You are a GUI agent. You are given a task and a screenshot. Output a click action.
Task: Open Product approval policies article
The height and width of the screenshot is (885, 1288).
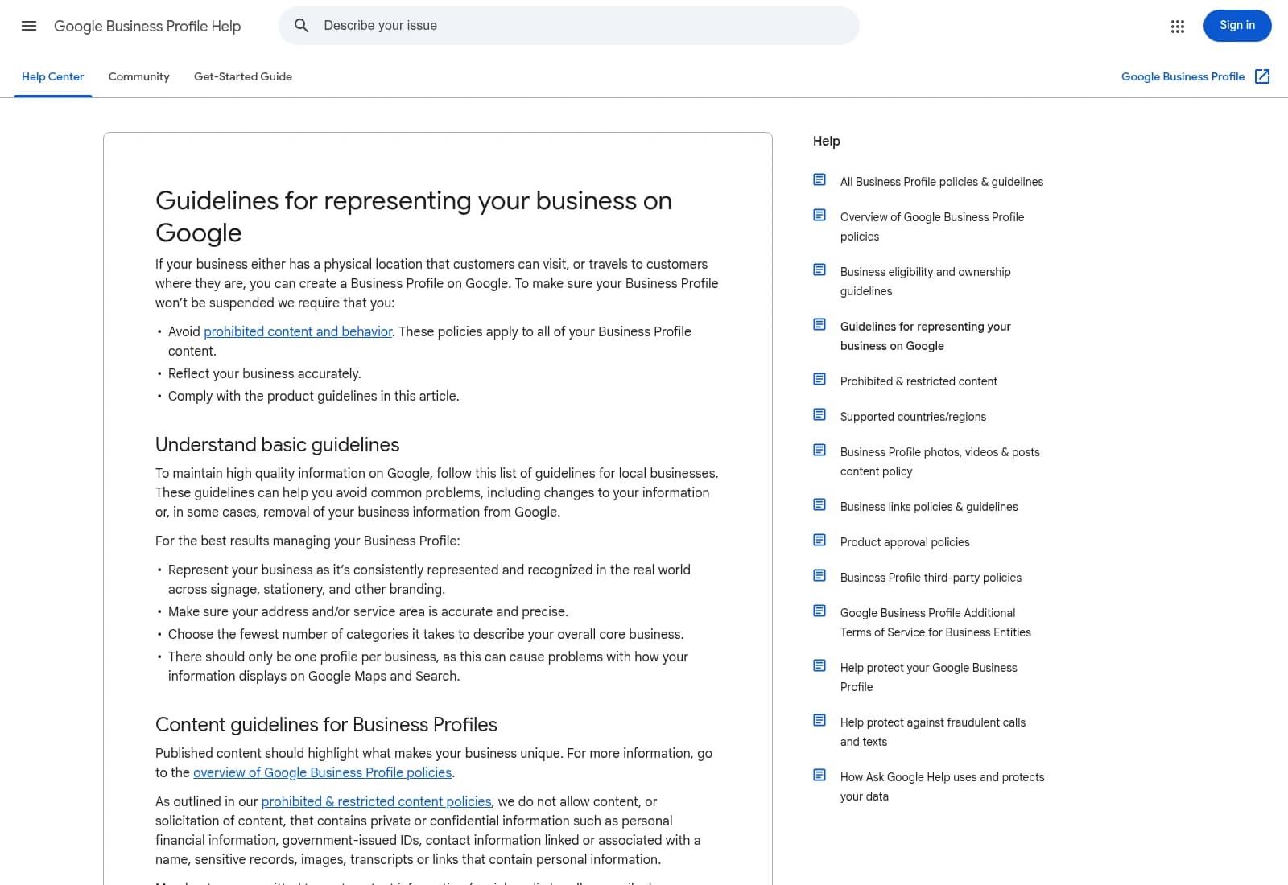point(905,542)
